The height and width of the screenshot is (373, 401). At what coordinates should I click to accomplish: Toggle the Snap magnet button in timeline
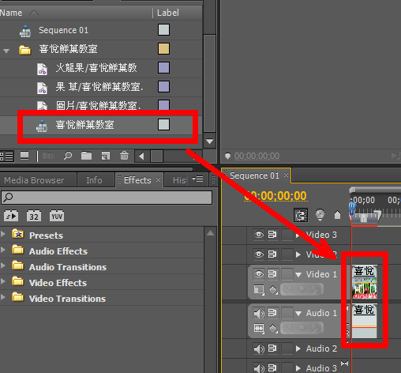tap(301, 215)
